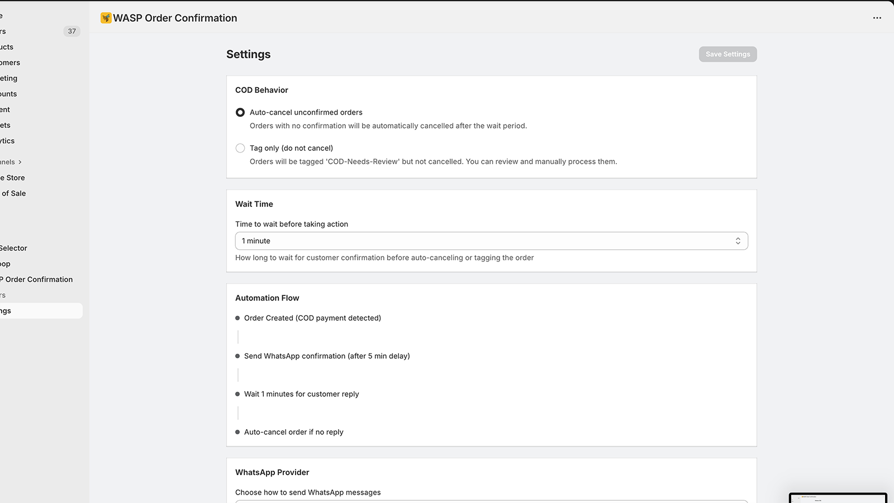This screenshot has width=894, height=503.
Task: Select Tag only (do not cancel) option
Action: [x=240, y=148]
